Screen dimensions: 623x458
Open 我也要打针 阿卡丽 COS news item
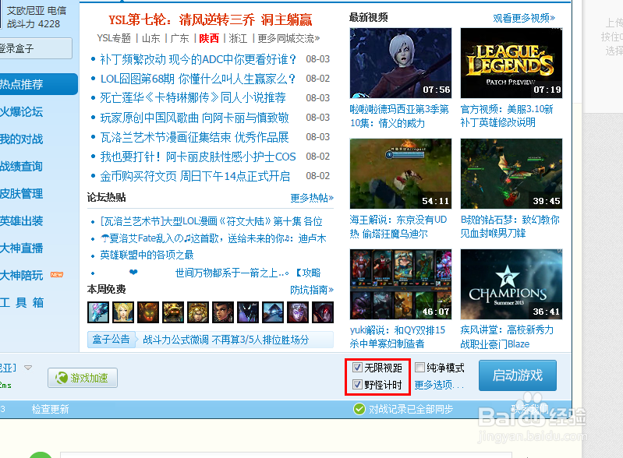[x=198, y=157]
